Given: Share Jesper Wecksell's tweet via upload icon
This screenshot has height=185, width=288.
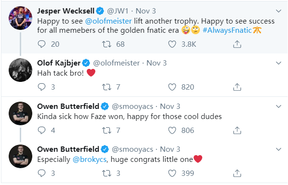Looking at the screenshot, I should pos(237,44).
